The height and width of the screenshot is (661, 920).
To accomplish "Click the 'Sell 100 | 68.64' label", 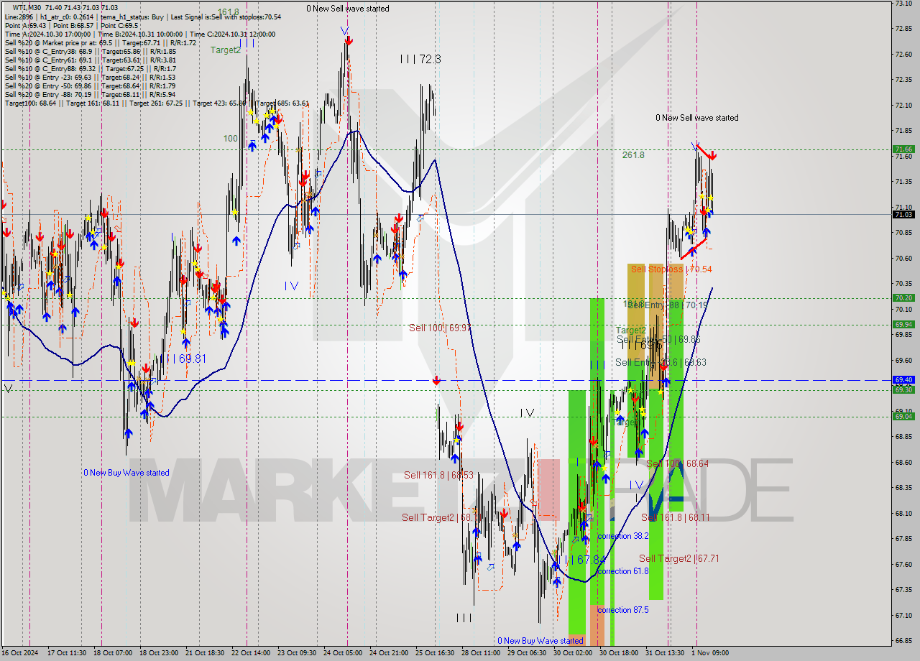I will click(x=677, y=463).
